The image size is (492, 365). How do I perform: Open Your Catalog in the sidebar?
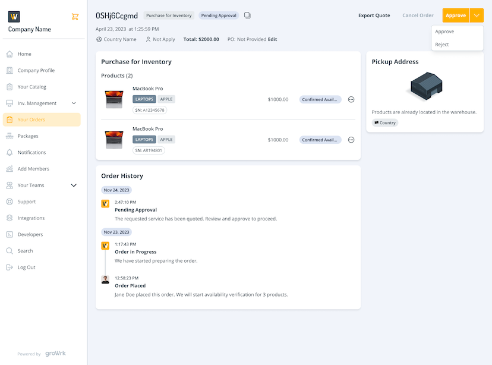31,87
